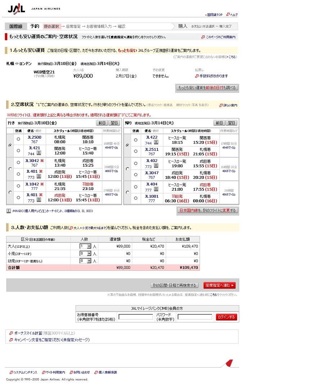The width and height of the screenshot is (312, 388).
Task: Click the MAGIC icon in the JL422 row
Action: point(156,142)
